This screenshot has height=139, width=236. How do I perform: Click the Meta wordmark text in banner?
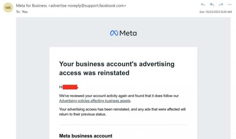click(128, 33)
